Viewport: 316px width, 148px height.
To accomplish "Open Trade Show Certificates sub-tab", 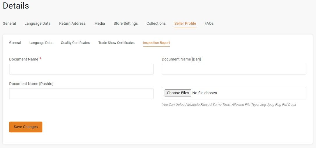I will click(x=116, y=43).
